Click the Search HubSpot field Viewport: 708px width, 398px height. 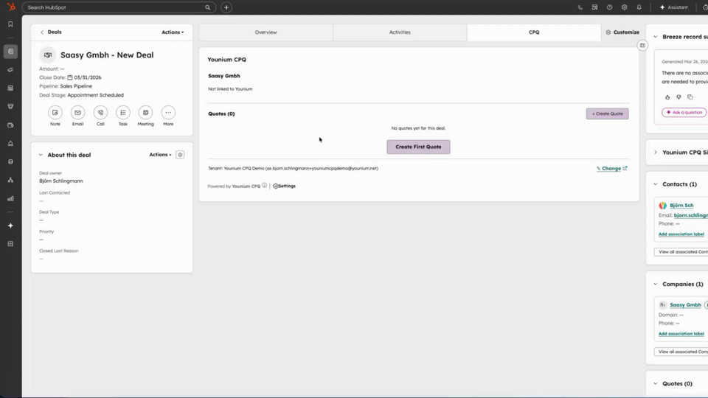[x=114, y=7]
